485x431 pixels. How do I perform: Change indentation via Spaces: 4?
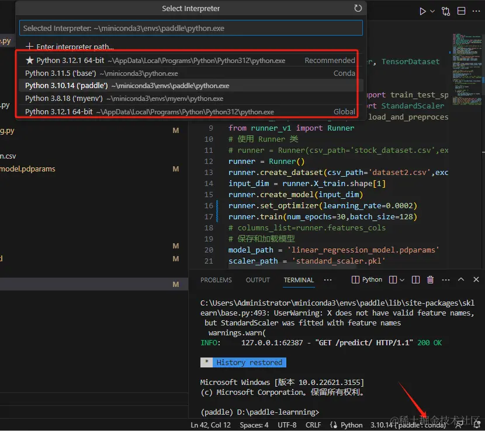point(254,425)
